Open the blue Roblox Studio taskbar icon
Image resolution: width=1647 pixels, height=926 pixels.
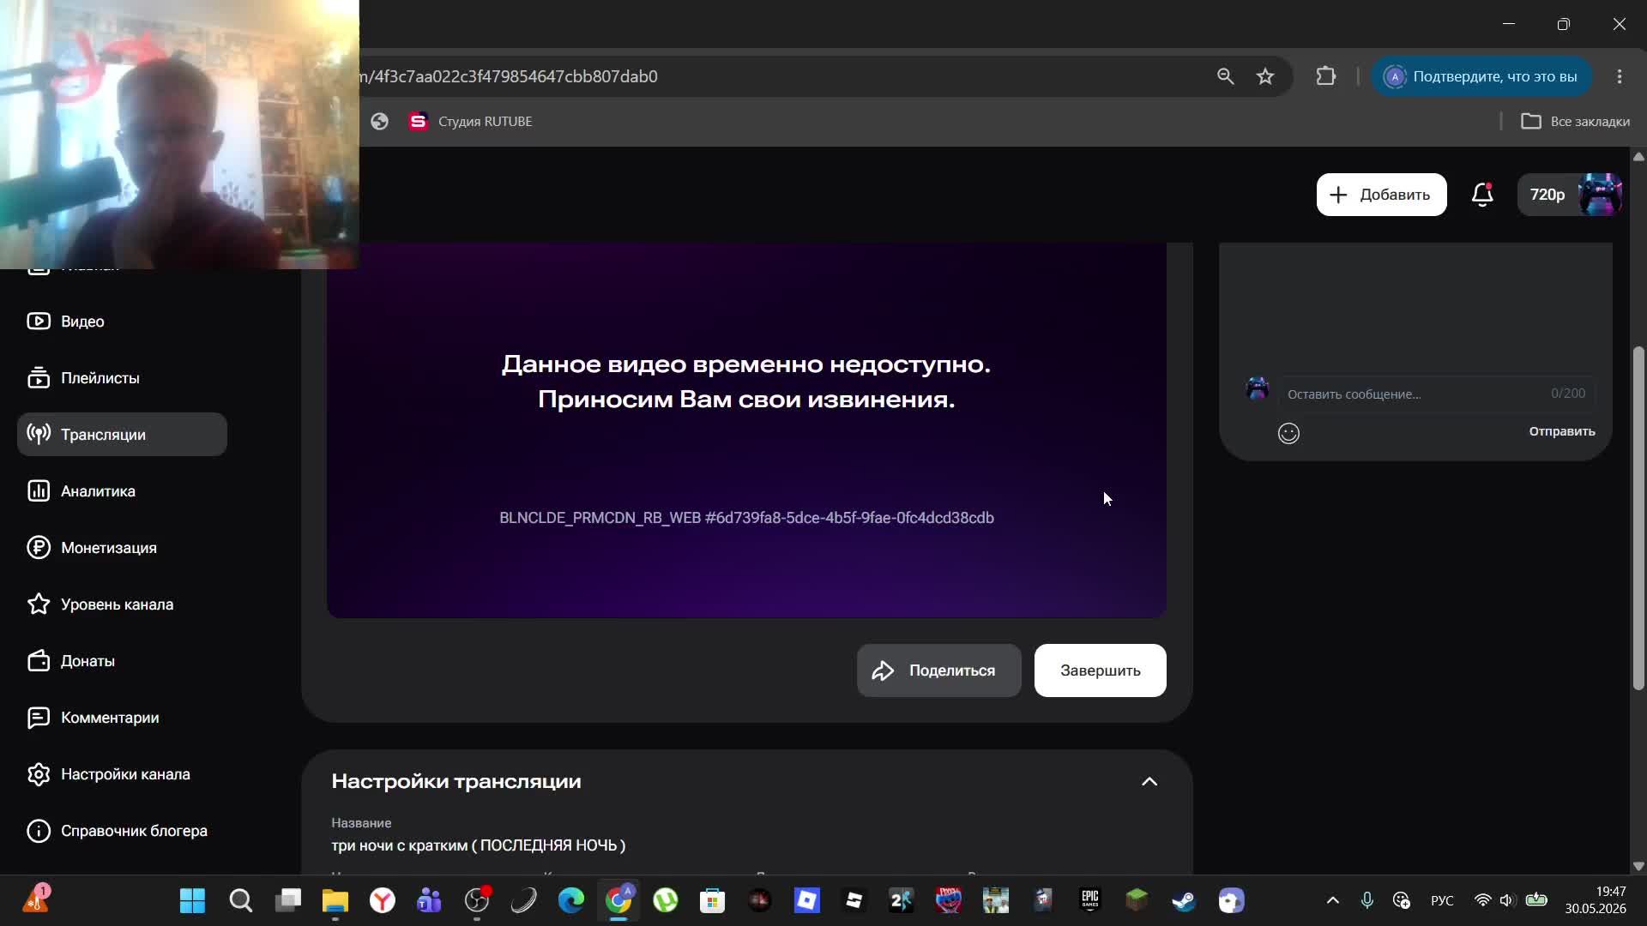tap(807, 901)
